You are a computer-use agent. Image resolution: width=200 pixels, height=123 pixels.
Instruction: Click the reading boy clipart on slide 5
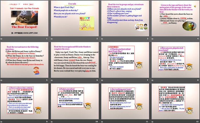(36, 71)
